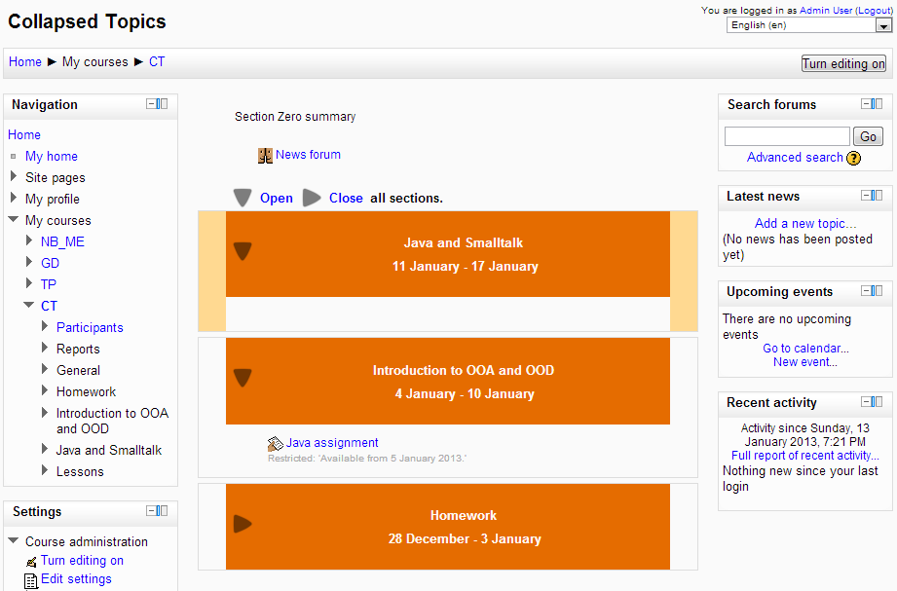This screenshot has width=897, height=591.
Task: Click the Java and Smalltalk section header
Action: [x=447, y=254]
